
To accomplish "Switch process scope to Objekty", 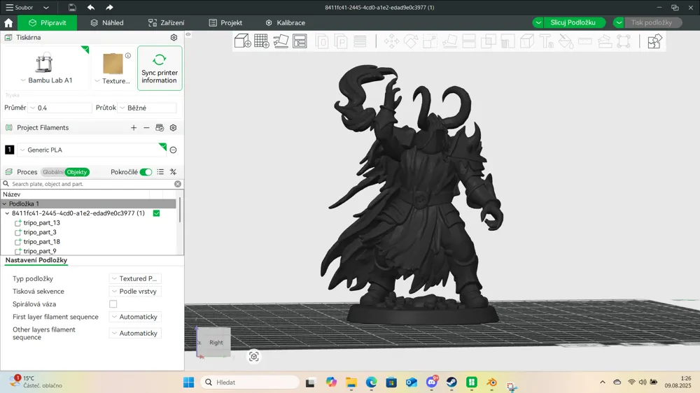I will (77, 172).
